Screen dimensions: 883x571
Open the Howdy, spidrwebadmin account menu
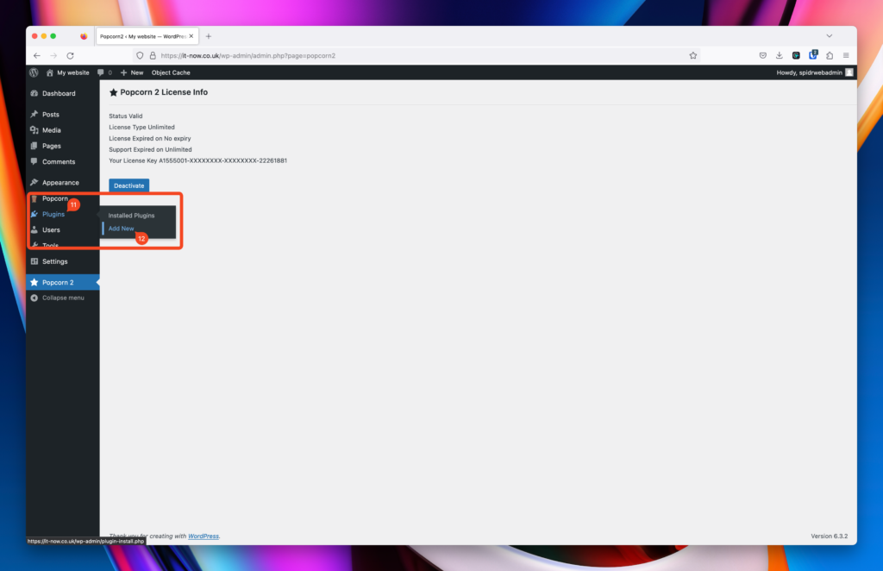(x=814, y=72)
